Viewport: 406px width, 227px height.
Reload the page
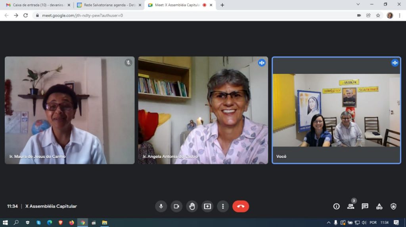pos(26,15)
